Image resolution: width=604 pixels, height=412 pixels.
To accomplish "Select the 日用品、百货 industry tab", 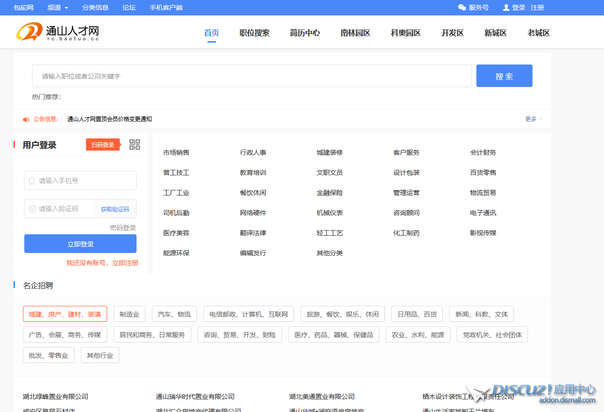I will pos(417,314).
